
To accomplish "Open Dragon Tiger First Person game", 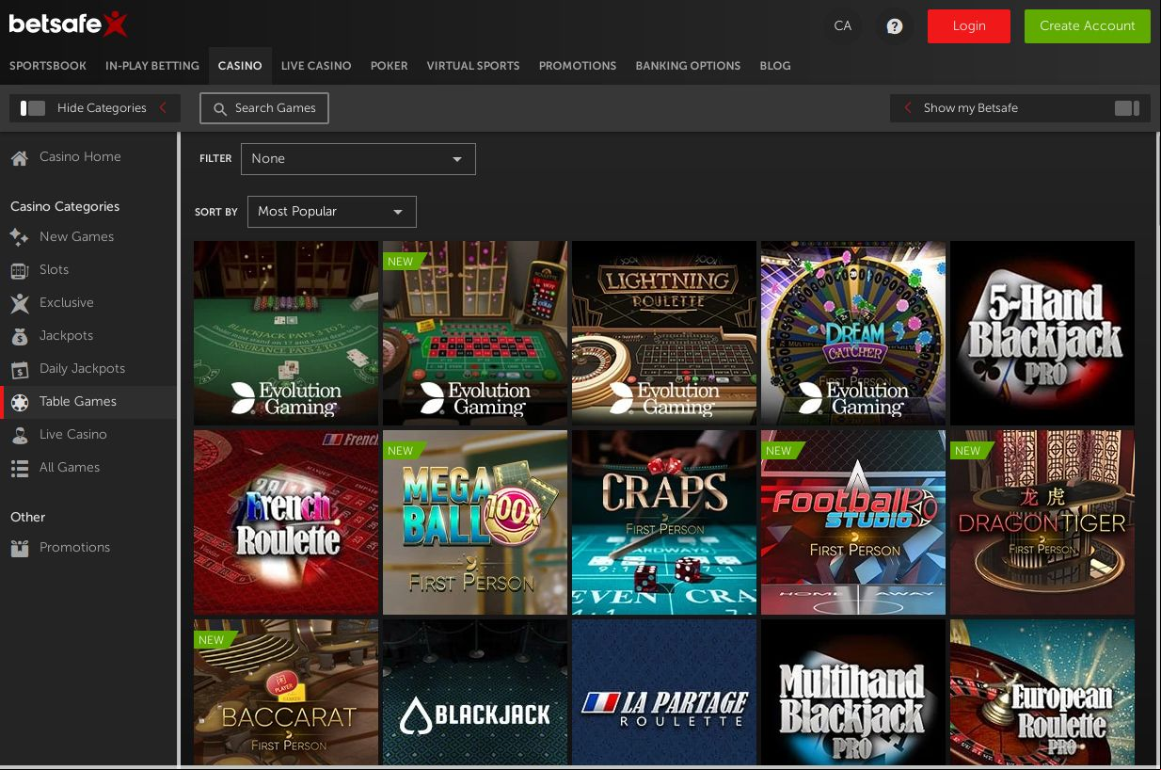I will (x=1042, y=522).
